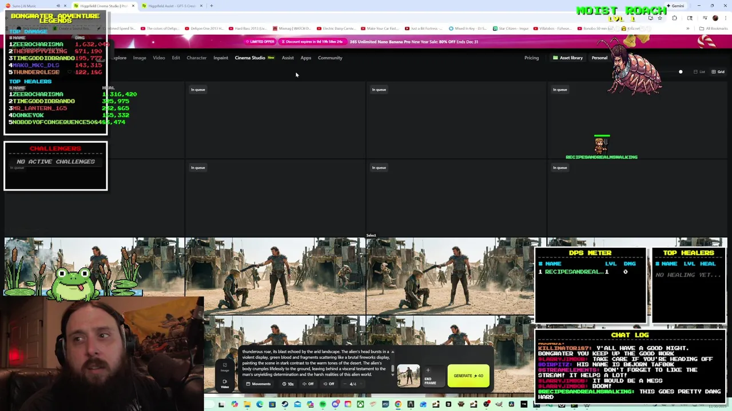The height and width of the screenshot is (411, 732).
Task: Open the Chrome three-dot menu
Action: tap(726, 18)
